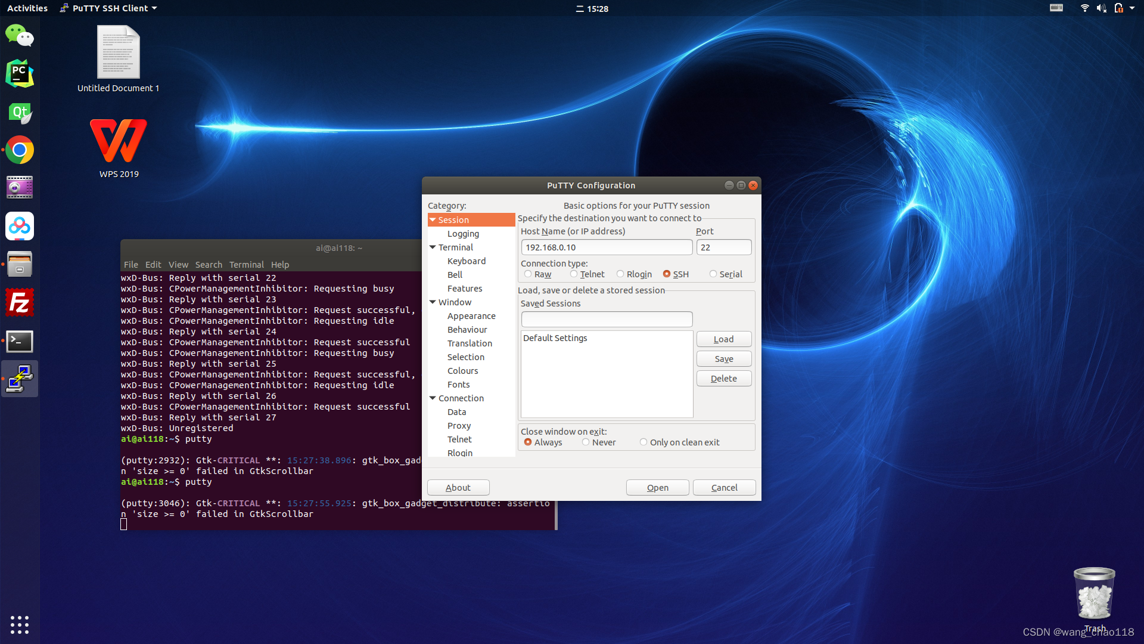Open WeChat from the dock

point(20,36)
